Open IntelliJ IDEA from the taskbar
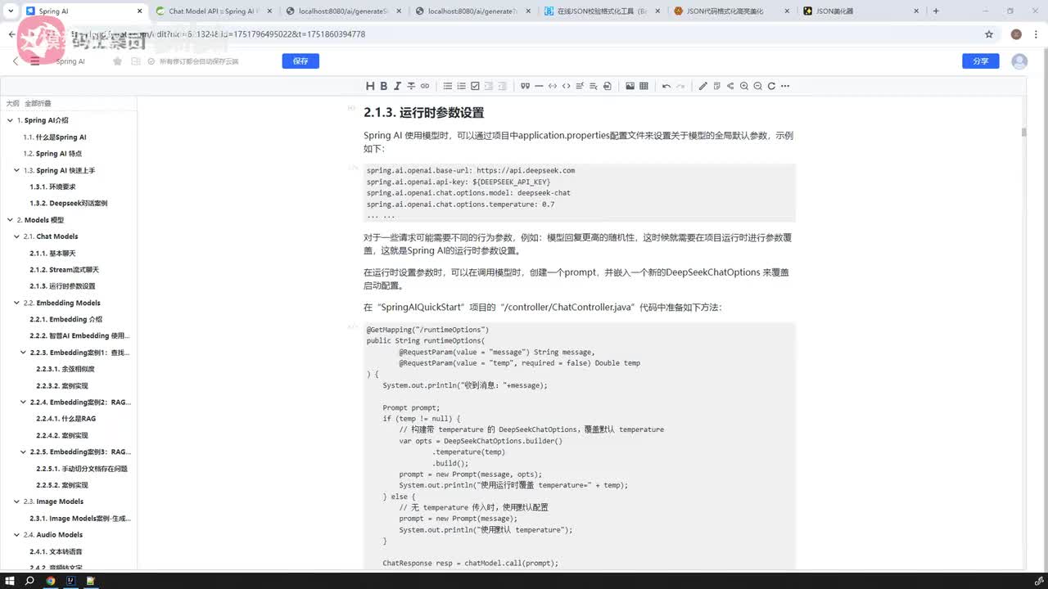The image size is (1048, 589). (x=70, y=581)
